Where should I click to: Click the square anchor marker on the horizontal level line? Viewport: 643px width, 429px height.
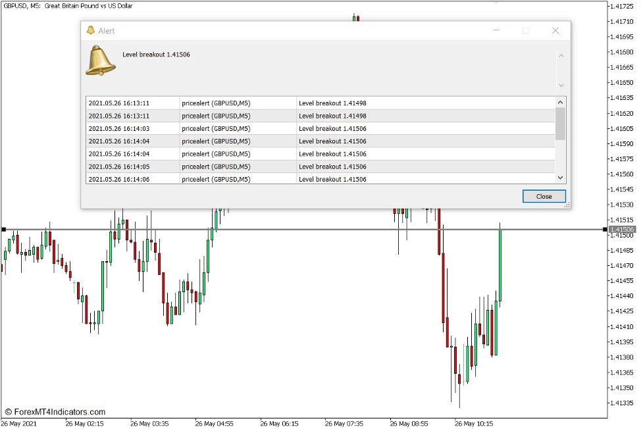[x=5, y=228]
